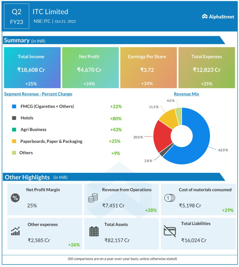This screenshot has width=239, height=267.
Task: Click the coin stack Revenue from Operations icon
Action: point(93,198)
